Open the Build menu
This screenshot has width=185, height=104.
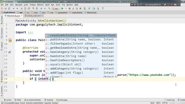[47, 5]
